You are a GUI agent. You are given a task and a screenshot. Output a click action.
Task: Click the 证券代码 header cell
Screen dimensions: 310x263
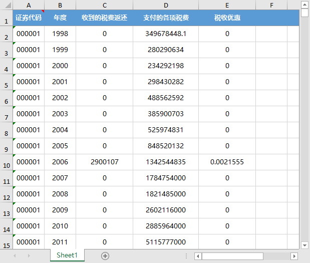(29, 18)
